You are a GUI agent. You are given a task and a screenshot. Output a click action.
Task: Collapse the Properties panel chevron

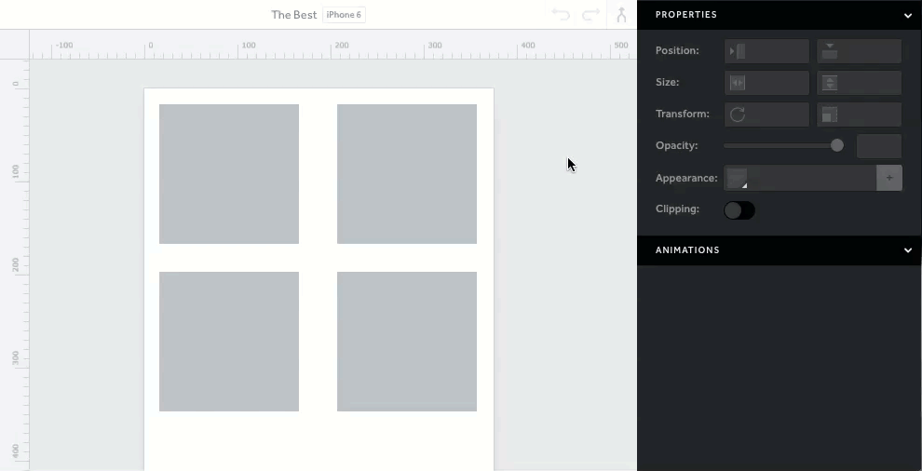[x=908, y=15]
